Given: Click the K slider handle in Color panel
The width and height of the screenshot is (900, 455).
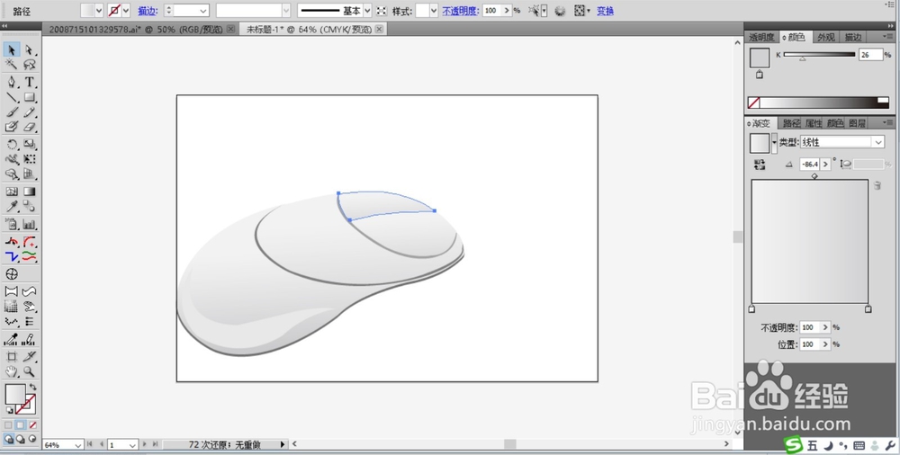Looking at the screenshot, I should [x=803, y=58].
